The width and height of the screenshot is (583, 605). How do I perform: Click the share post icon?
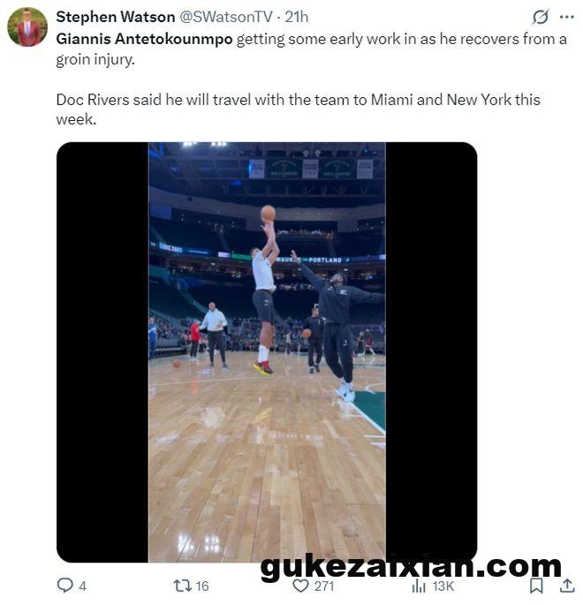point(567,585)
